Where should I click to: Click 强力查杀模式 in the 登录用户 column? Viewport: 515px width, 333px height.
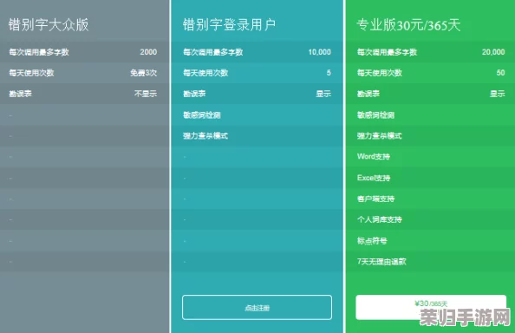point(205,135)
